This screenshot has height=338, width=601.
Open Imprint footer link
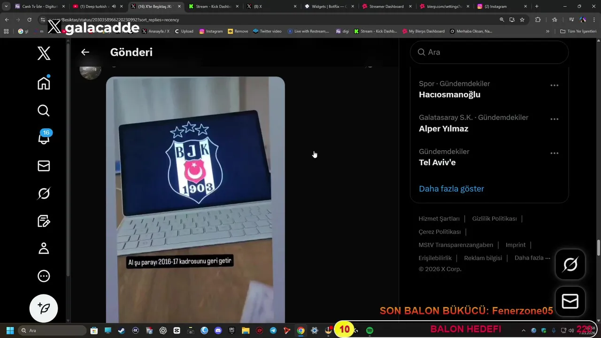[516, 245]
